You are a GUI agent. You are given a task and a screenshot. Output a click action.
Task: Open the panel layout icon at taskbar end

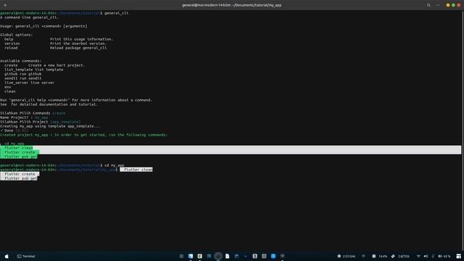tap(459, 256)
